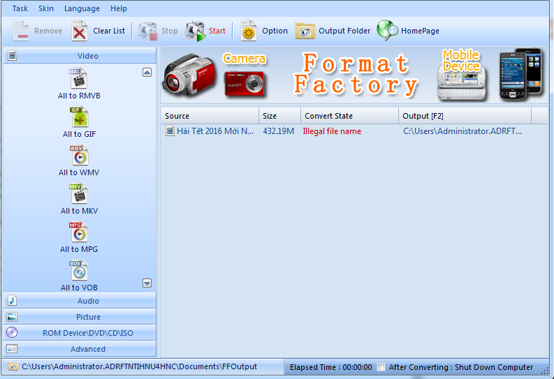Image resolution: width=554 pixels, height=379 pixels.
Task: Select the All to GIF icon
Action: pyautogui.click(x=79, y=117)
